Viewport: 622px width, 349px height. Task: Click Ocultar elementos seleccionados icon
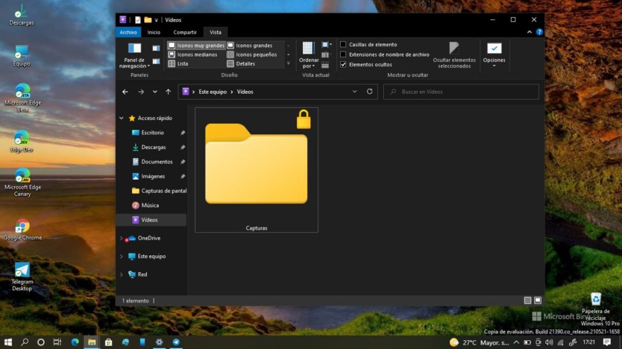[454, 49]
